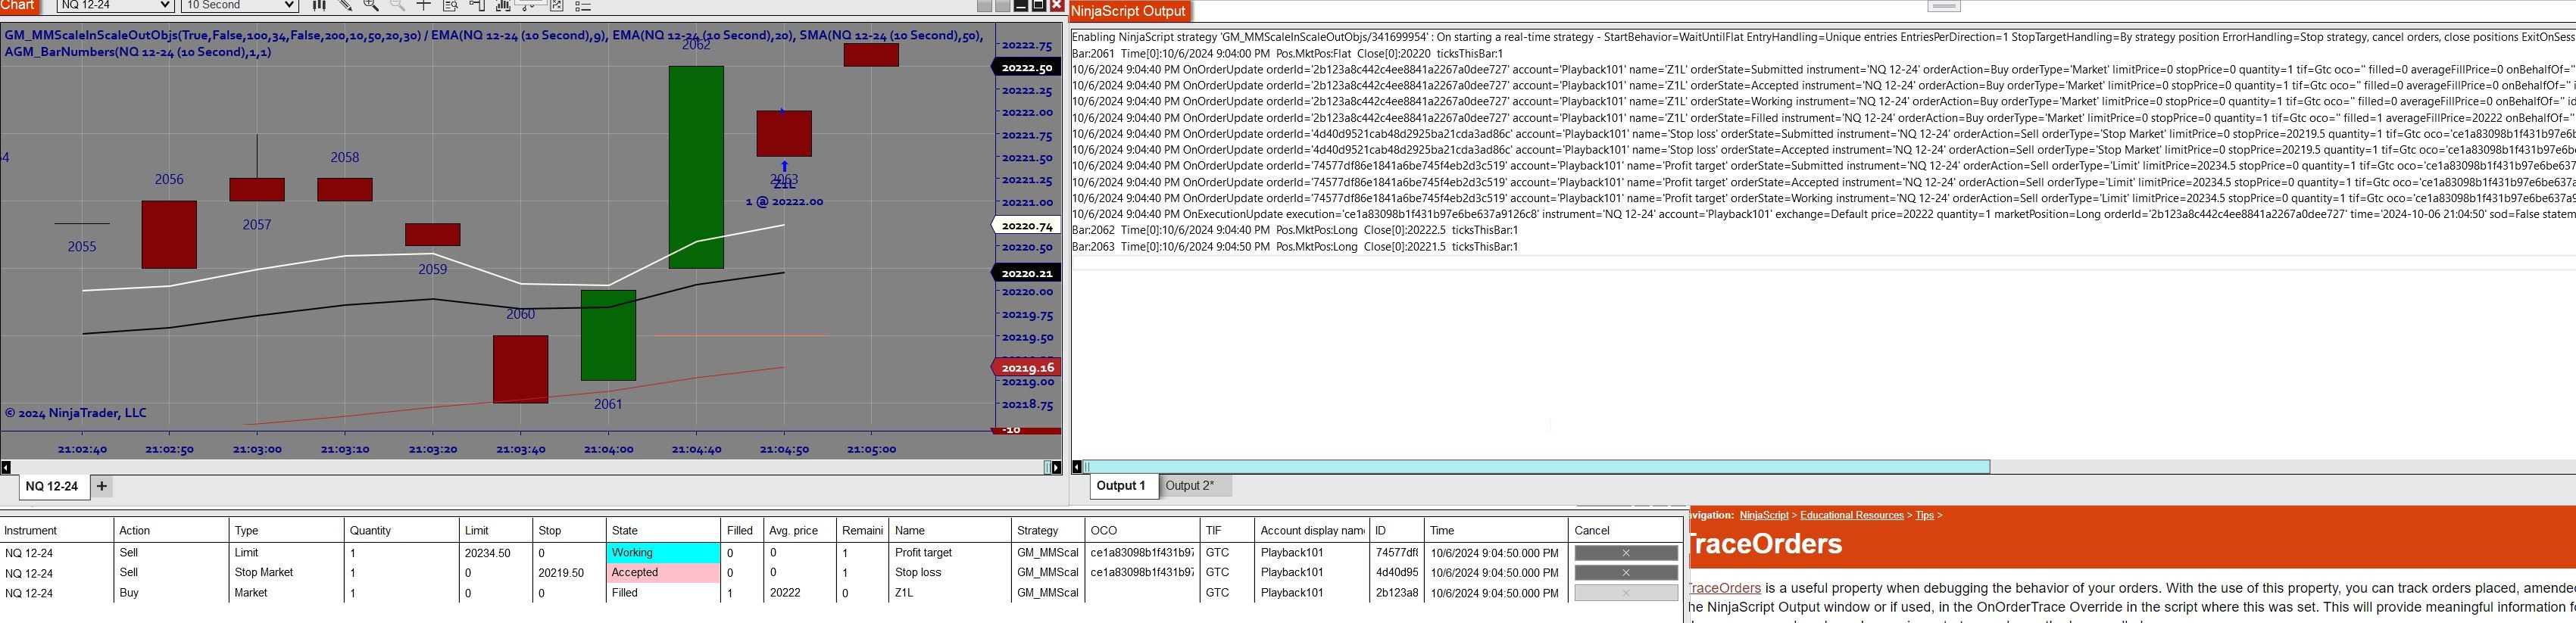Click the TraceOrders link in help text

pyautogui.click(x=1724, y=588)
